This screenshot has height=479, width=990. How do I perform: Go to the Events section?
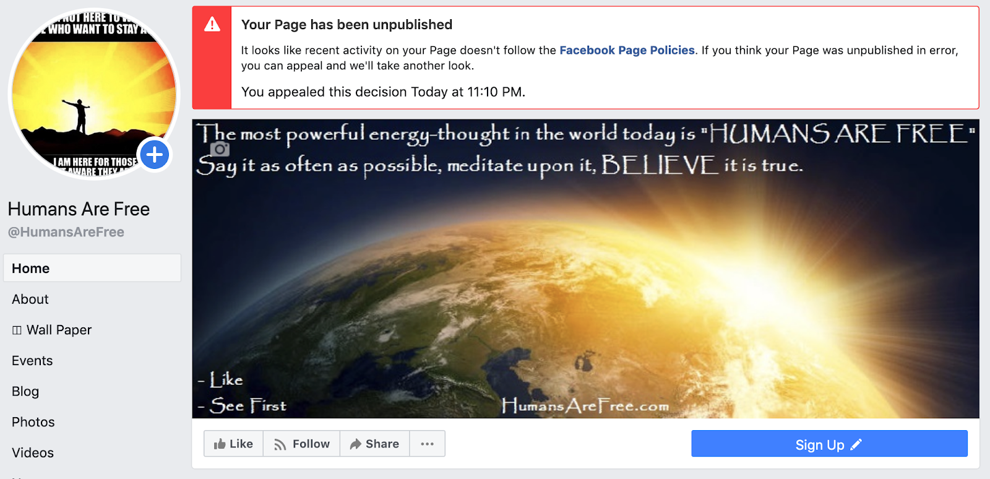coord(32,360)
